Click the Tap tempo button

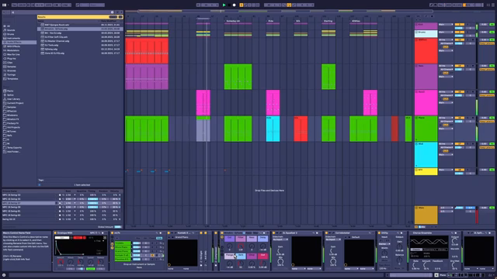click(x=15, y=5)
